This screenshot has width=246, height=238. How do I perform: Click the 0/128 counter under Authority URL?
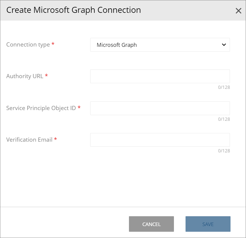click(224, 87)
